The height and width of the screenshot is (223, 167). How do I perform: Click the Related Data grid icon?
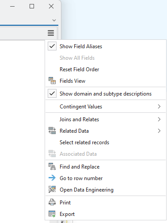[x=52, y=131]
